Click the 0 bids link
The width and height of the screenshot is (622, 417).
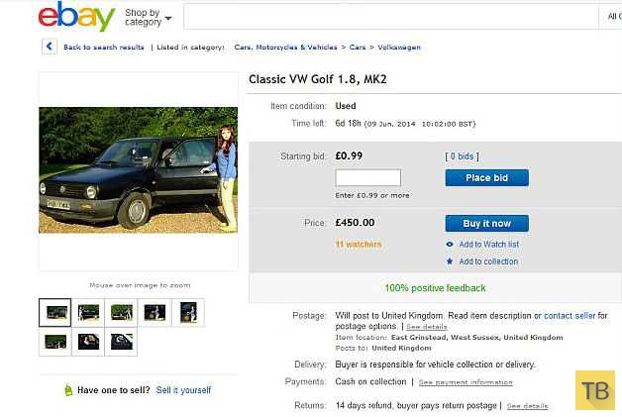point(463,156)
